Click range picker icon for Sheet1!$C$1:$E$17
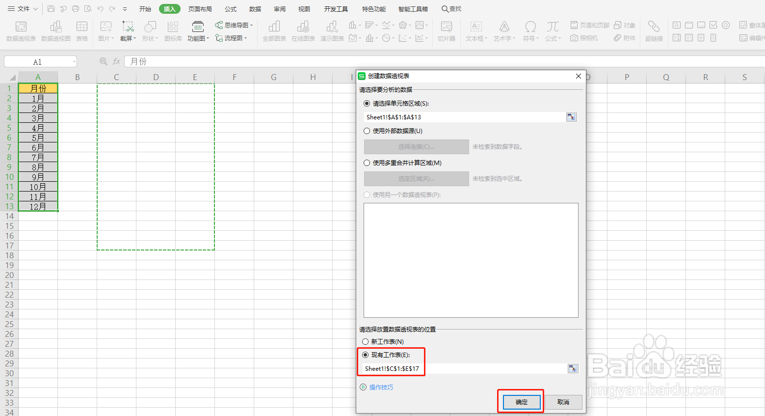The image size is (765, 416). pyautogui.click(x=573, y=368)
